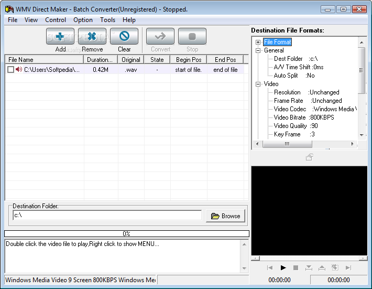This screenshot has width=372, height=289.
Task: Click the WMV Direct Maker title bar app icon
Action: 9,9
